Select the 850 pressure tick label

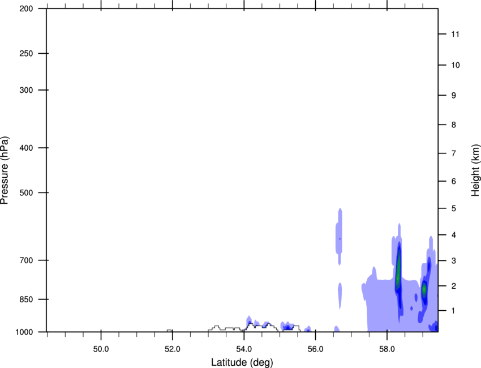tap(26, 299)
